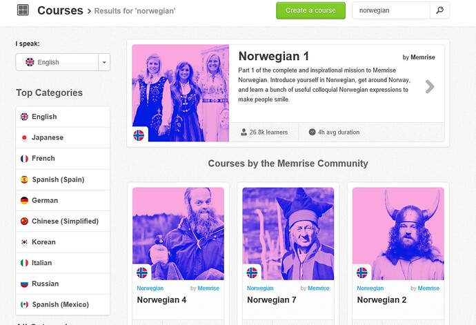Open the Norwegian 2 viking thumbnail
The height and width of the screenshot is (325, 476).
click(398, 234)
